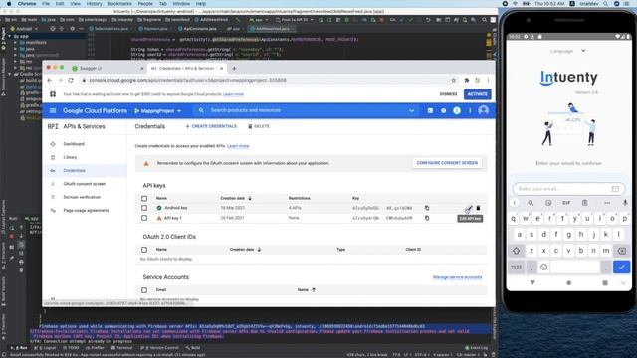Sort API keys by Creation date
Screen dimensions: 637x358
[x=236, y=198]
